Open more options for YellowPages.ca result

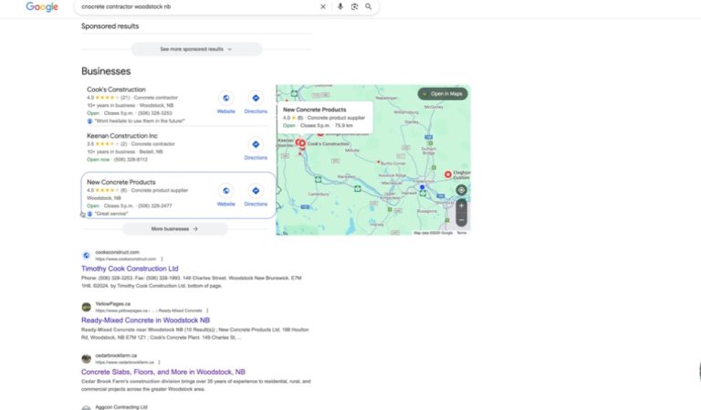[x=207, y=310]
